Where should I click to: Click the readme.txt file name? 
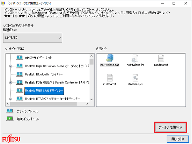coord(161,65)
